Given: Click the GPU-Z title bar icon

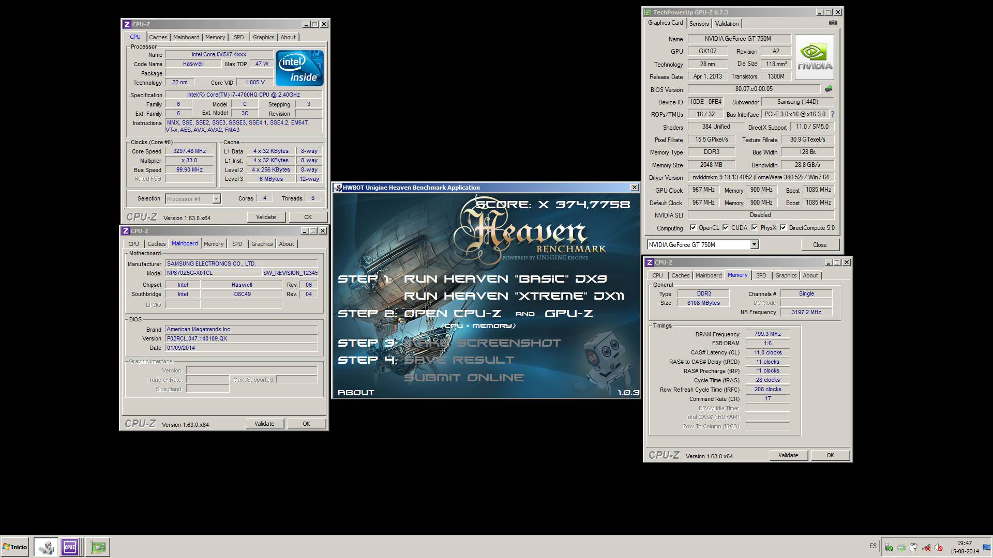Looking at the screenshot, I should [648, 12].
